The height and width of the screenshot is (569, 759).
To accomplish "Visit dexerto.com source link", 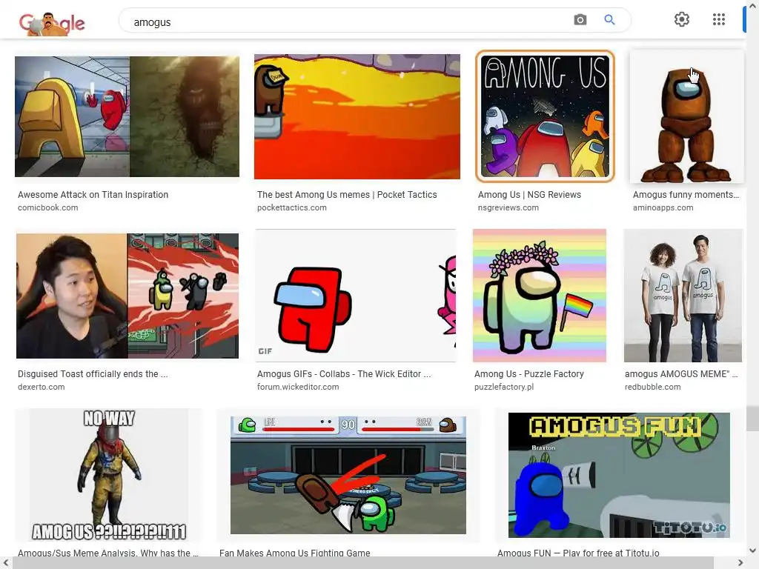I will coord(42,387).
